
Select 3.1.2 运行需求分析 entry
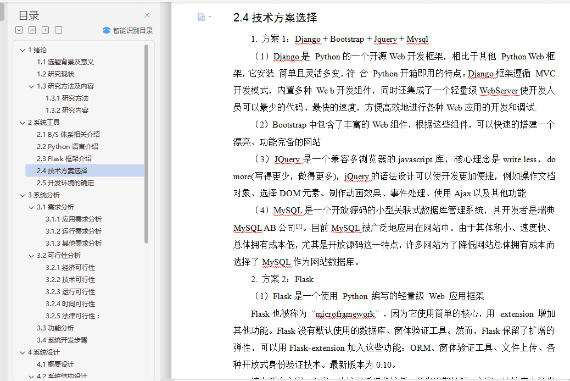pos(74,231)
